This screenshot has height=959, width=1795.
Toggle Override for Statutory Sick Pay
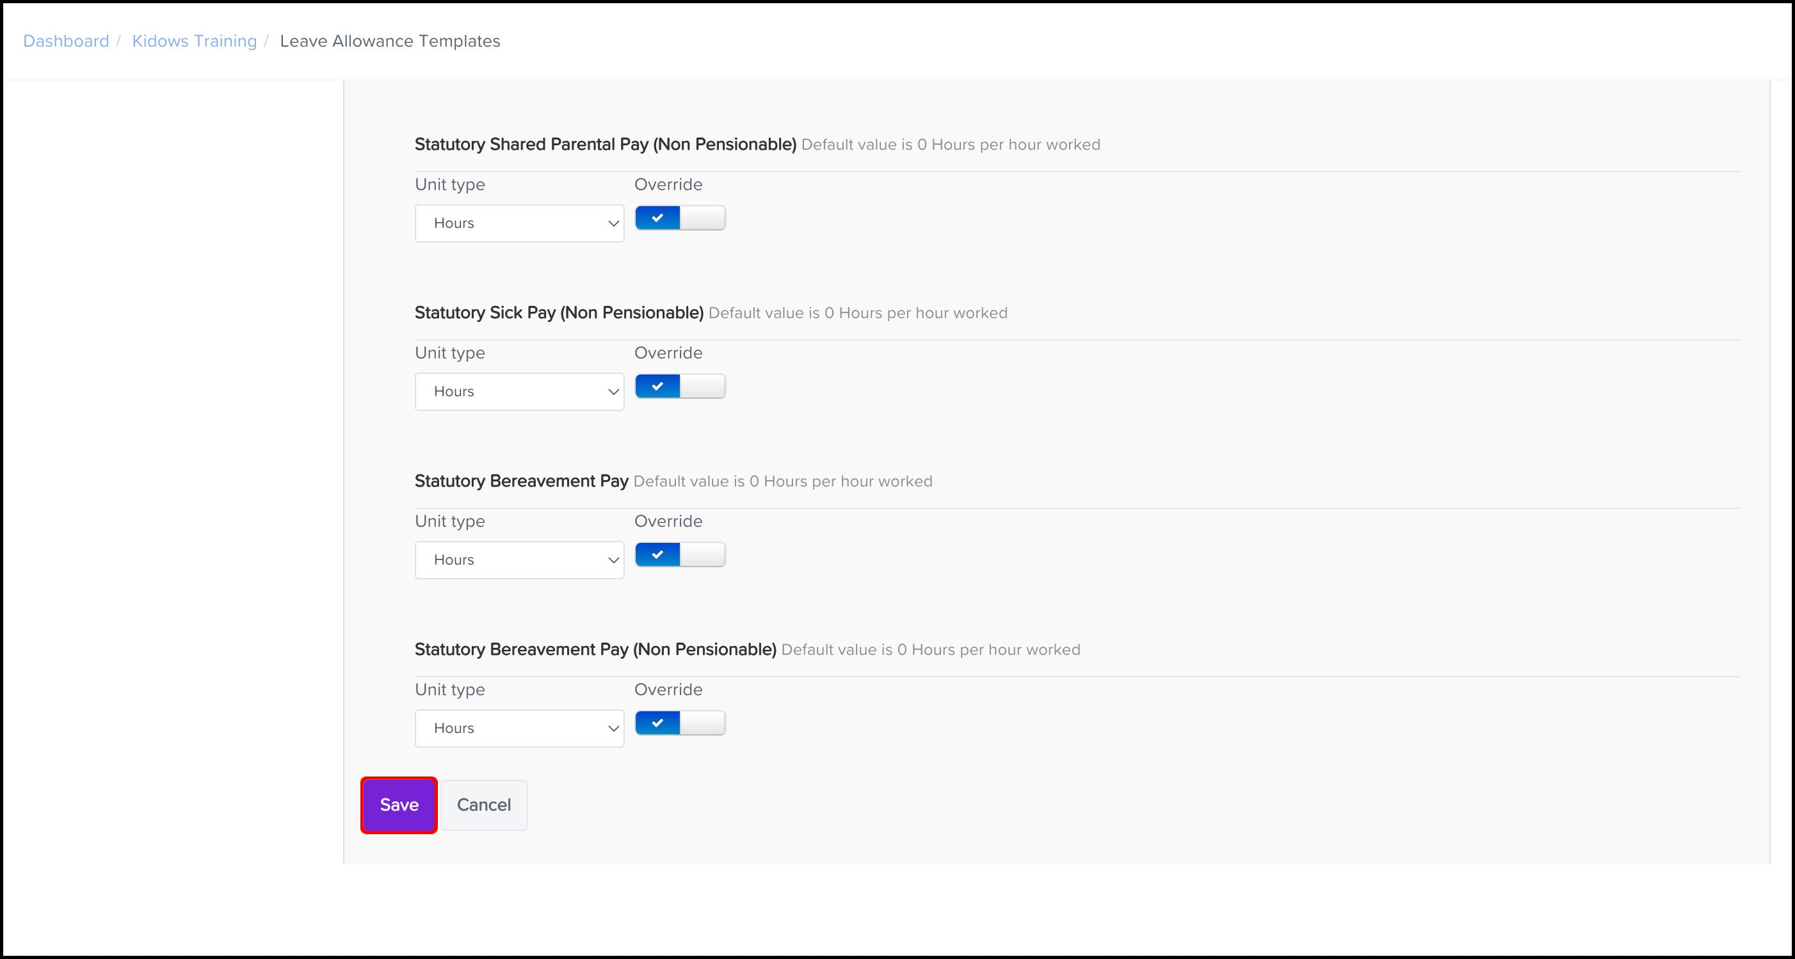coord(680,386)
